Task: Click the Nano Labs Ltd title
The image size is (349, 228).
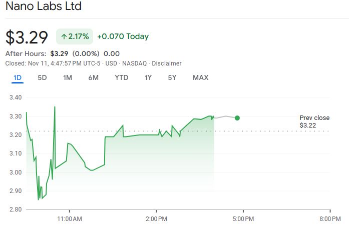Action: click(43, 7)
